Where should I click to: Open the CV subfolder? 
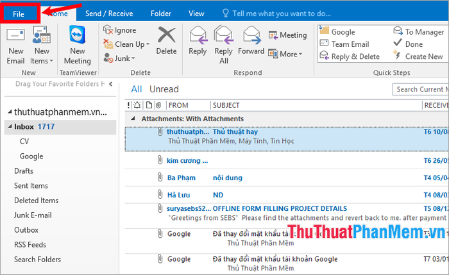(x=24, y=142)
